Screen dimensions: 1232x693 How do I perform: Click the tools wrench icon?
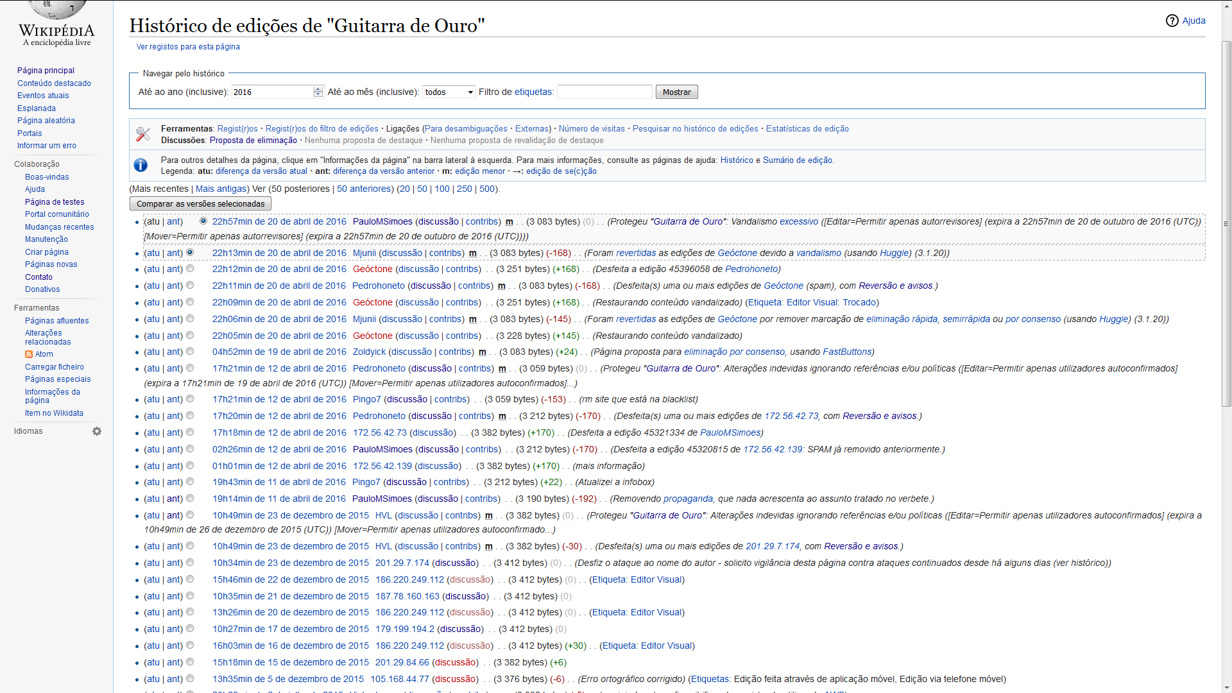click(x=143, y=134)
